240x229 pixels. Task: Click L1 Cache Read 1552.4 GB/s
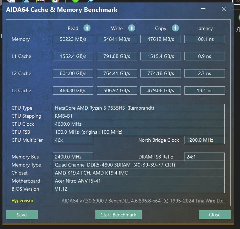[73, 56]
